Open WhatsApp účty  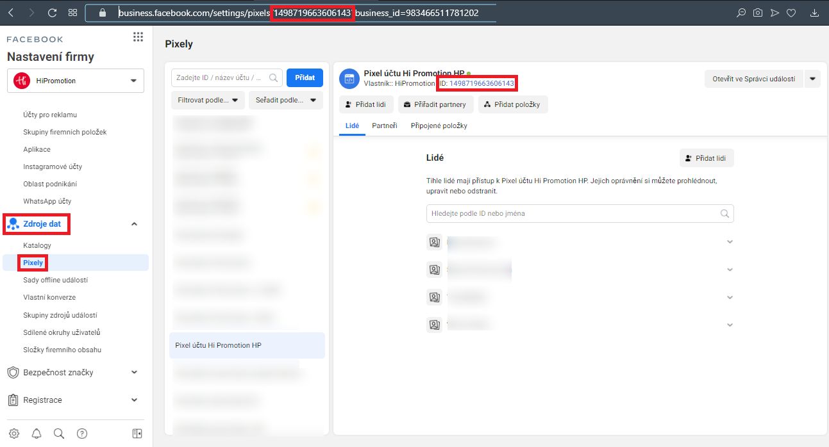(x=47, y=201)
